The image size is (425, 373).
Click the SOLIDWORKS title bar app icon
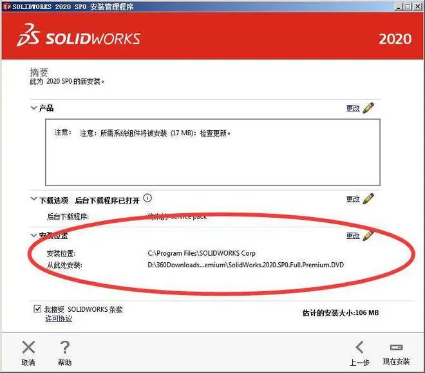7,6
